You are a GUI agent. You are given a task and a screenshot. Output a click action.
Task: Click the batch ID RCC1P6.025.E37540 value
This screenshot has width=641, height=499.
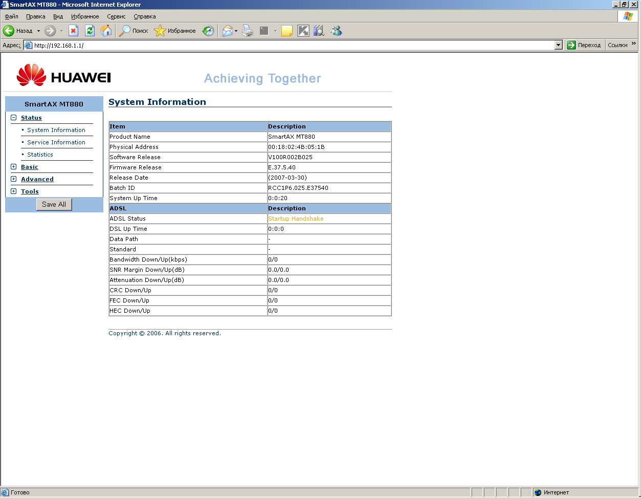pos(298,188)
